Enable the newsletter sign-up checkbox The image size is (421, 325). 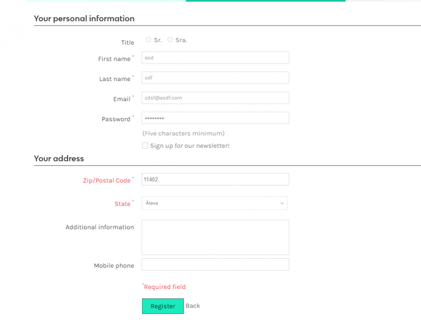[145, 146]
